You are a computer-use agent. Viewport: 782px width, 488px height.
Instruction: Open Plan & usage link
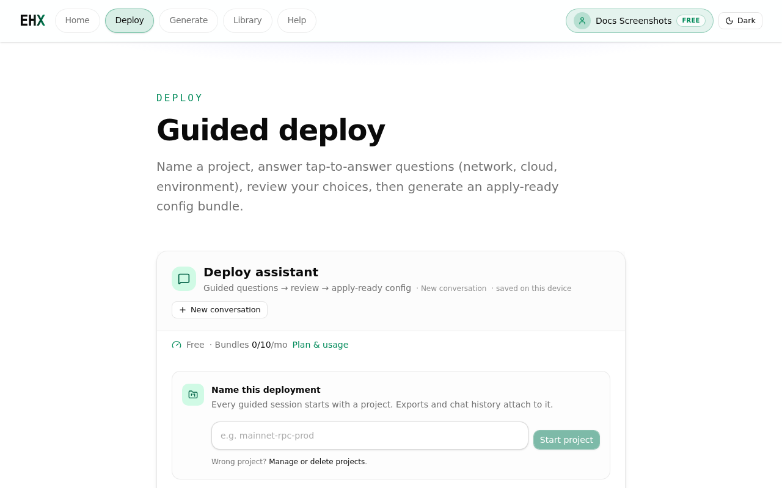click(x=320, y=345)
